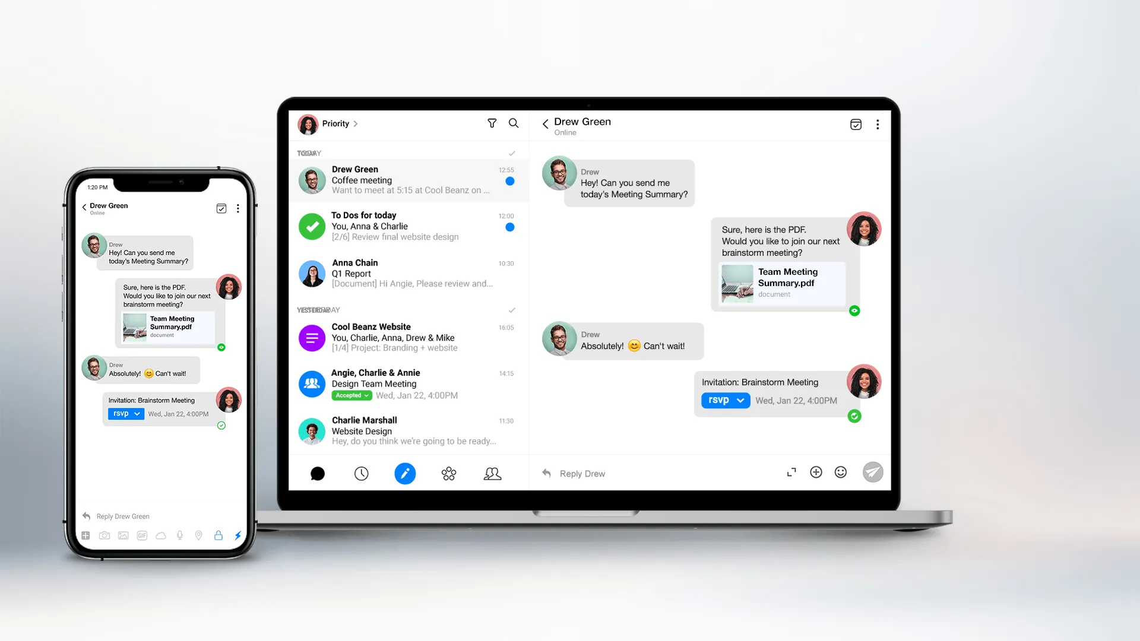1140x641 pixels.
Task: Click the filter icon in Priority inbox
Action: pyautogui.click(x=491, y=123)
